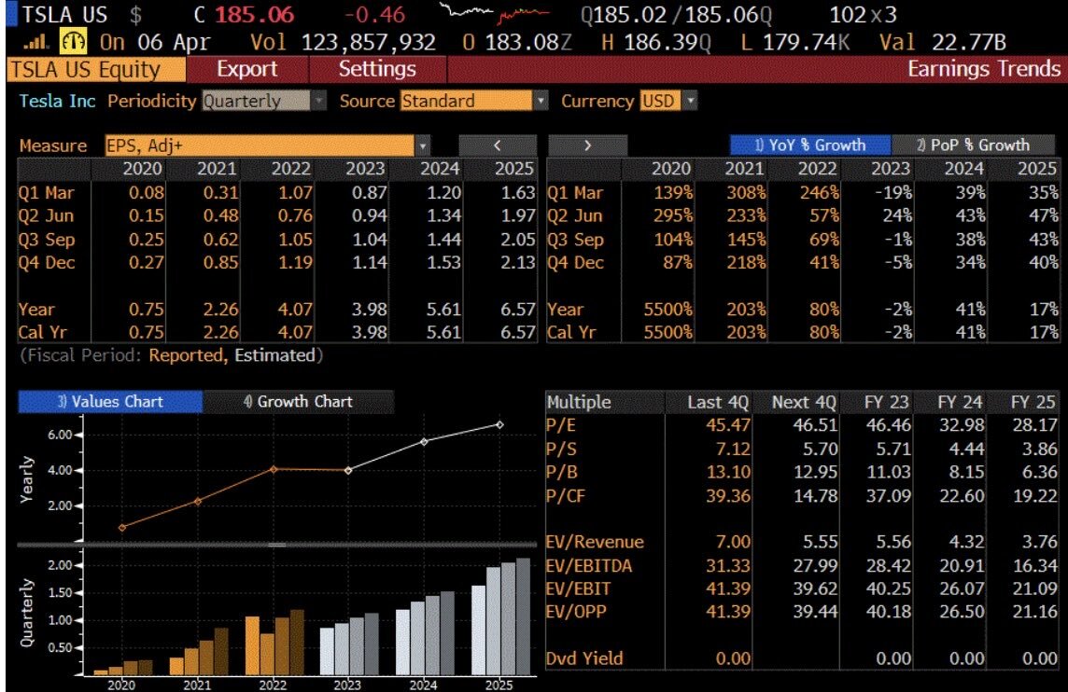The width and height of the screenshot is (1068, 692).
Task: Click the divider handle between chart panes
Action: tap(276, 544)
